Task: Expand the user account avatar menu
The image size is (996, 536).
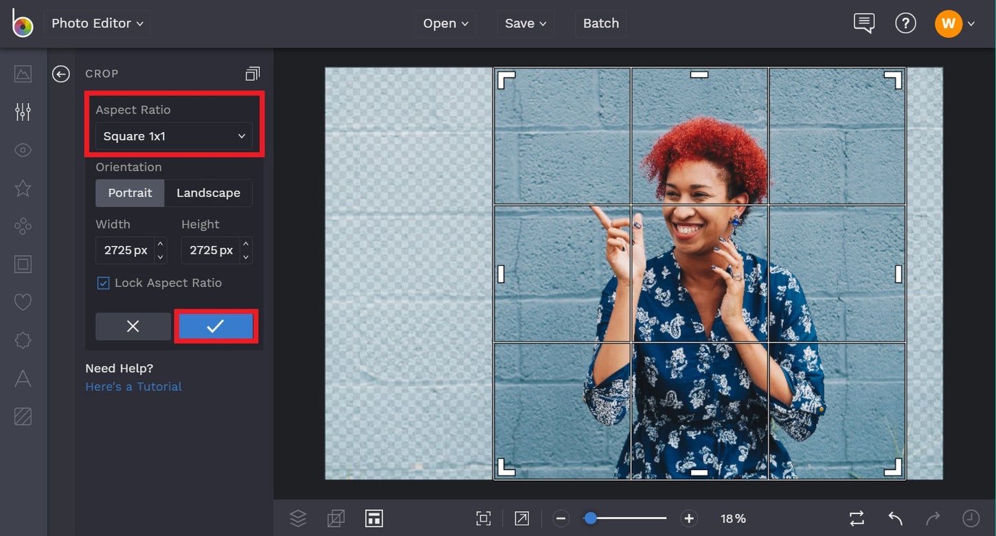Action: click(954, 23)
